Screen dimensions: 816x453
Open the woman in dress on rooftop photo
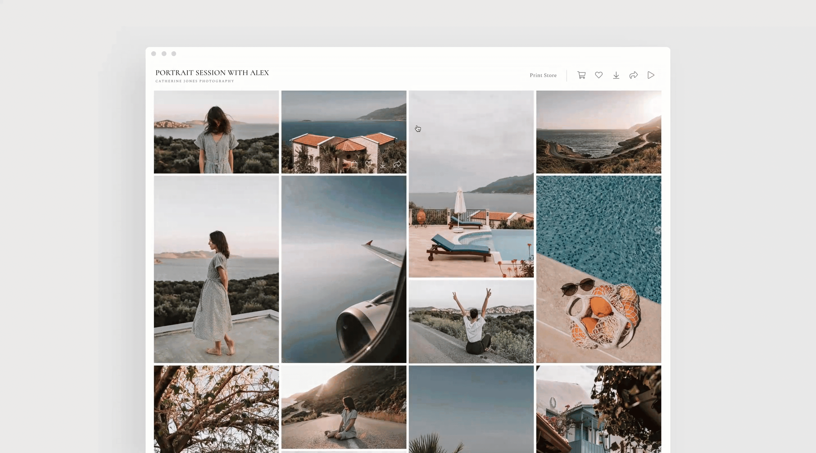click(216, 269)
